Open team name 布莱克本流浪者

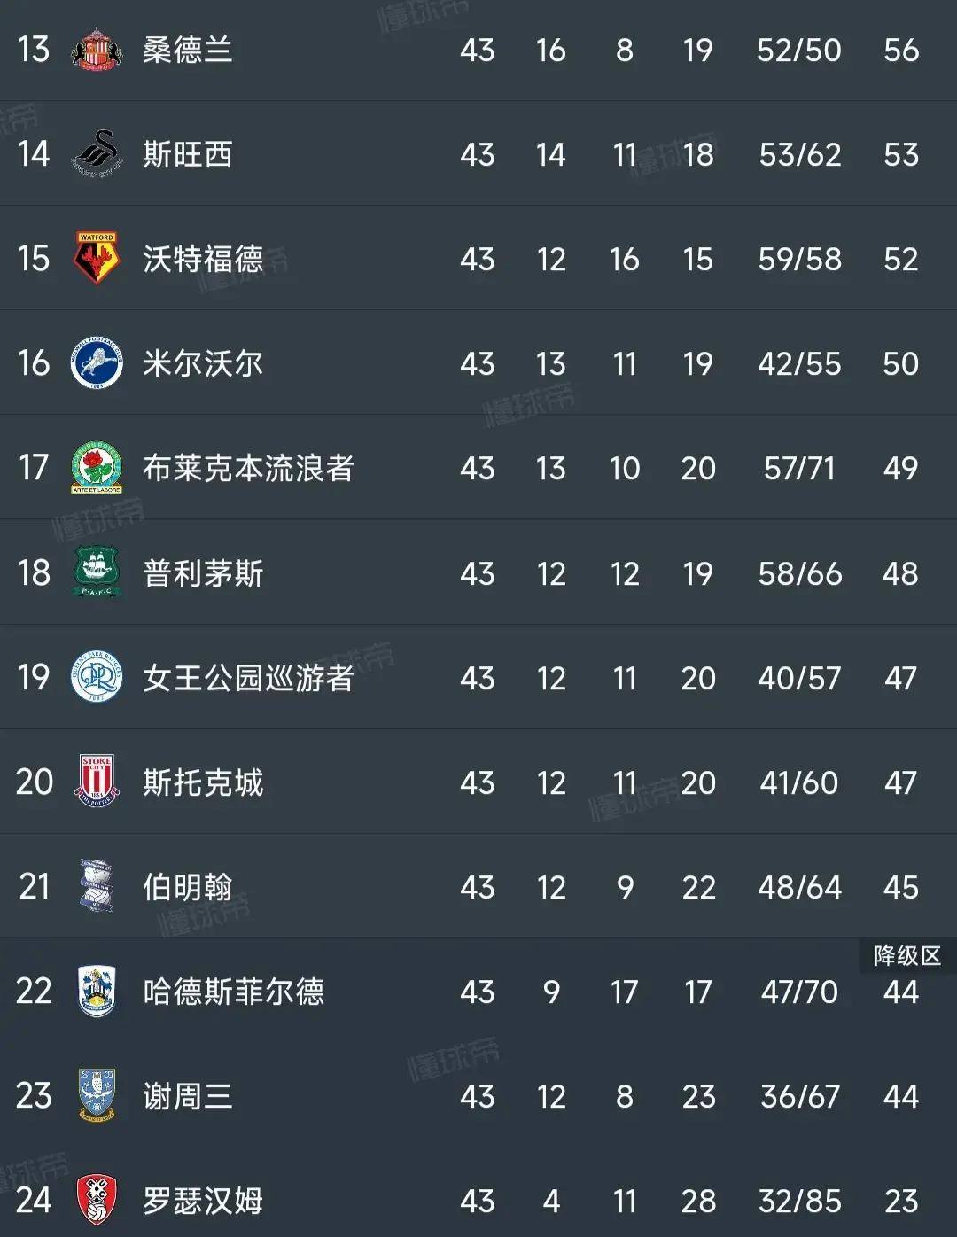pyautogui.click(x=248, y=468)
